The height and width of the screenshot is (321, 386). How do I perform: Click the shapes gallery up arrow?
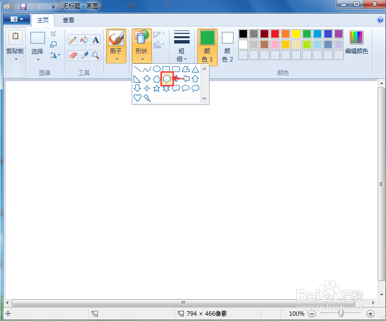[204, 69]
